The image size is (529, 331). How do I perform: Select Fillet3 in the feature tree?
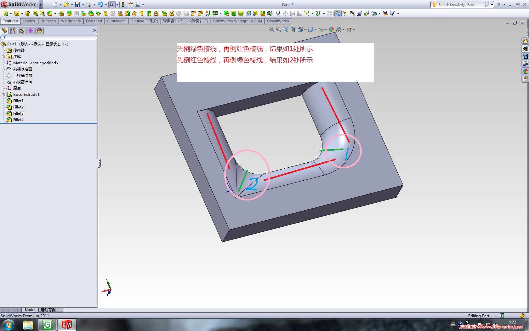tap(18, 113)
